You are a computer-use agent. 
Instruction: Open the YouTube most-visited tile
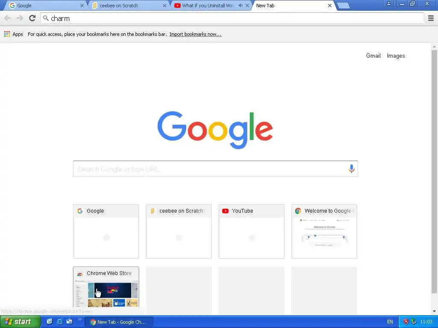(x=251, y=231)
